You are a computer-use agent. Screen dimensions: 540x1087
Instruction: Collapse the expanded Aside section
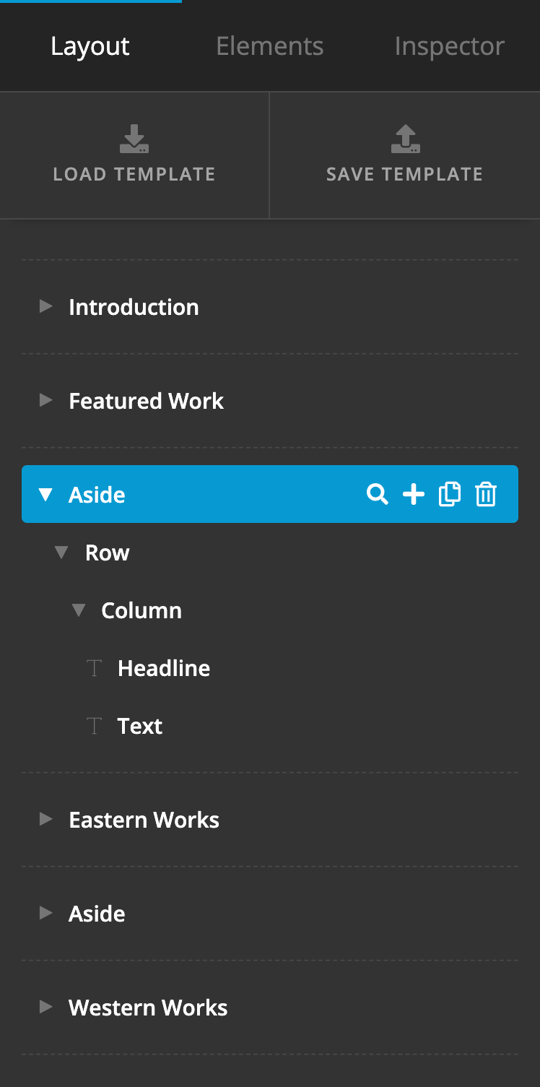click(x=45, y=494)
